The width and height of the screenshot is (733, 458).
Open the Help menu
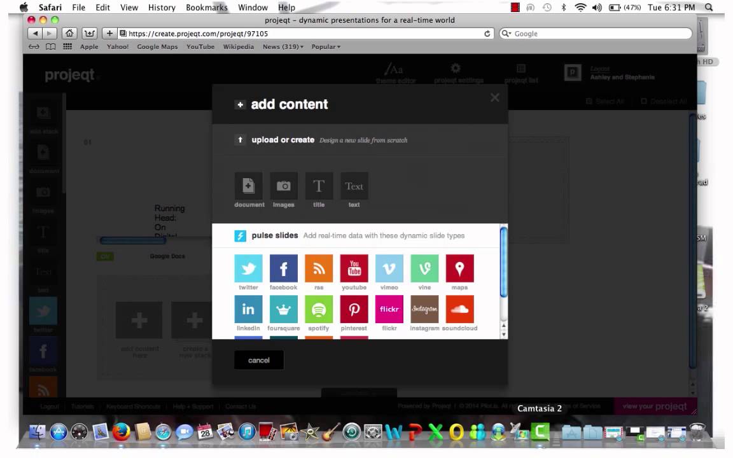tap(286, 8)
